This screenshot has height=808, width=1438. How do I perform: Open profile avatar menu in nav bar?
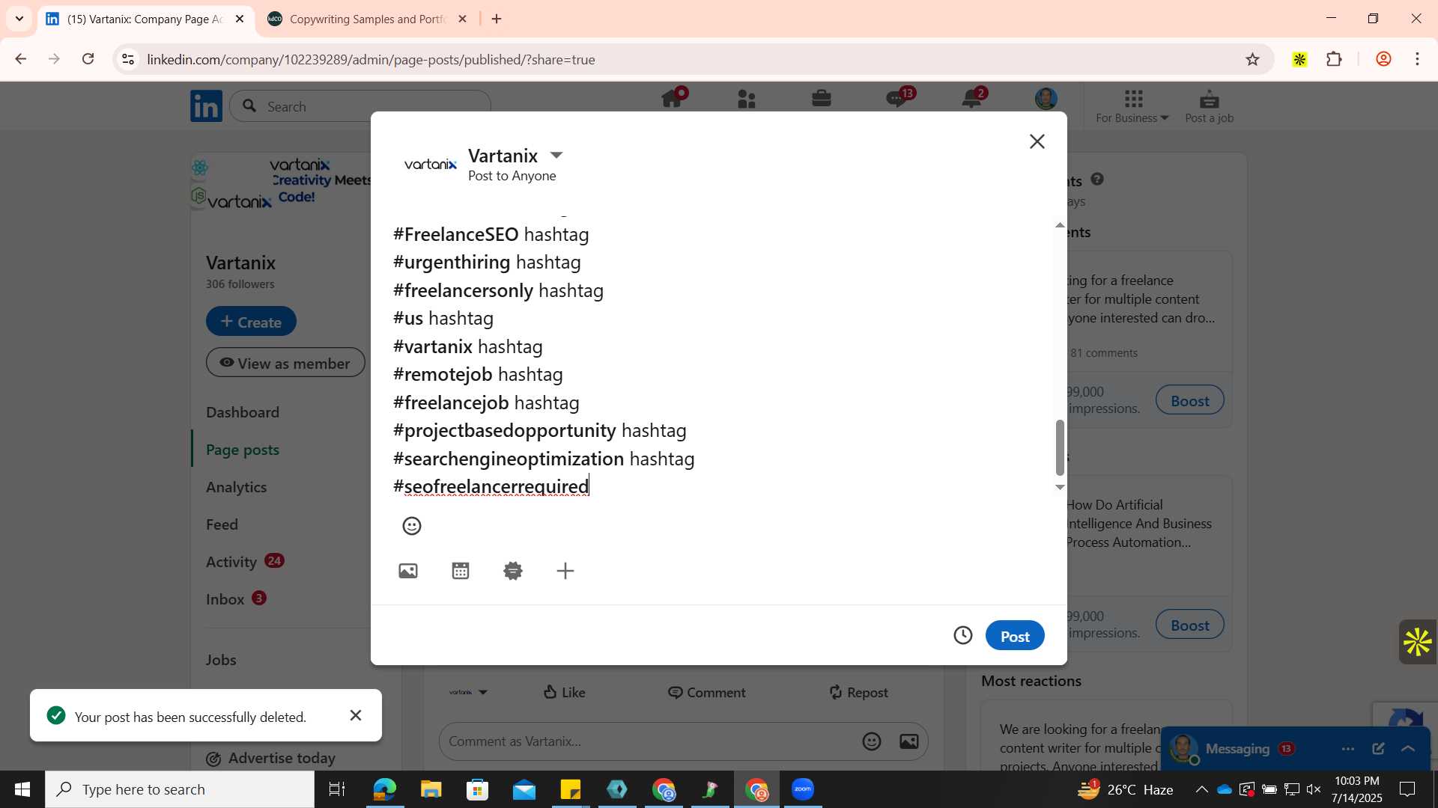point(1046,99)
